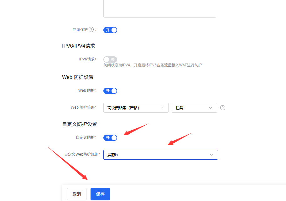Click chevron arrow in 拦截 field
286x201 pixels.
211,108
